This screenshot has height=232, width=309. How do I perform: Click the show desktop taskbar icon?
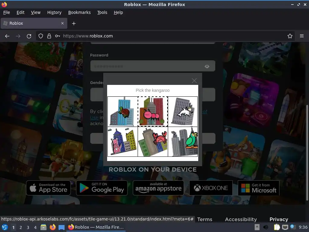tap(62, 227)
